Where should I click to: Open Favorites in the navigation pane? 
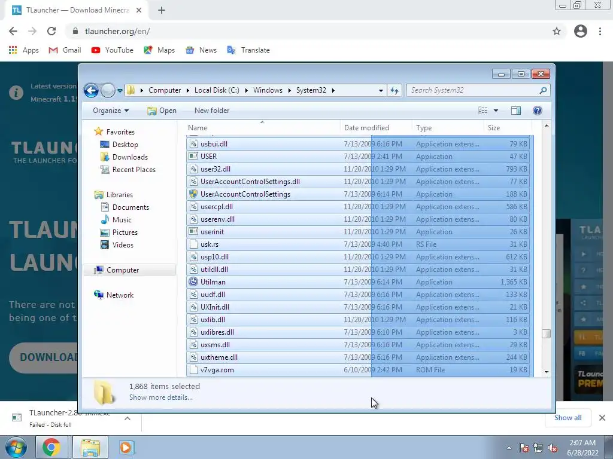tap(120, 132)
